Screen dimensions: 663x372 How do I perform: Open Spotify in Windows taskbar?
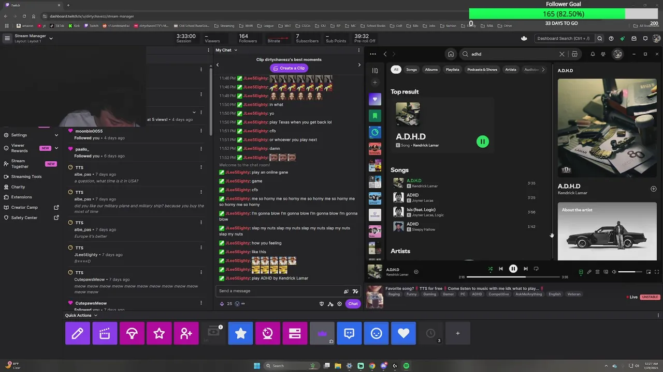406,366
